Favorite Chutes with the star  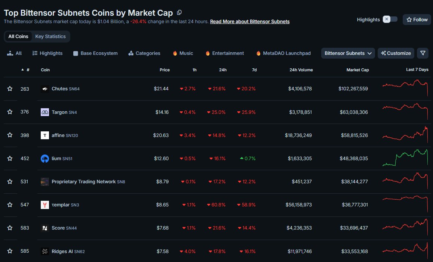pyautogui.click(x=10, y=89)
